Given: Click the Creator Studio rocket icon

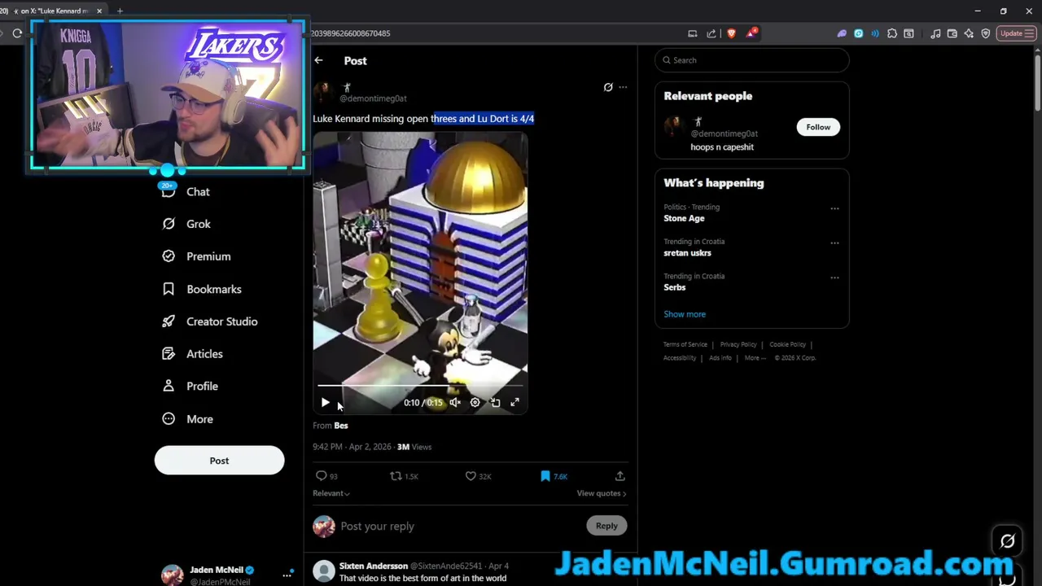Looking at the screenshot, I should (169, 321).
